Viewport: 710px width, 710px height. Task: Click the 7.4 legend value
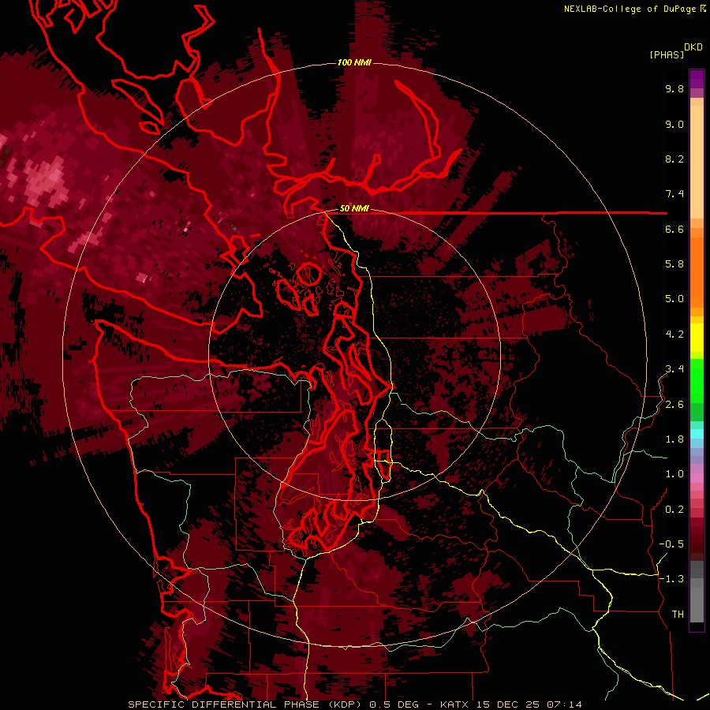(x=674, y=194)
